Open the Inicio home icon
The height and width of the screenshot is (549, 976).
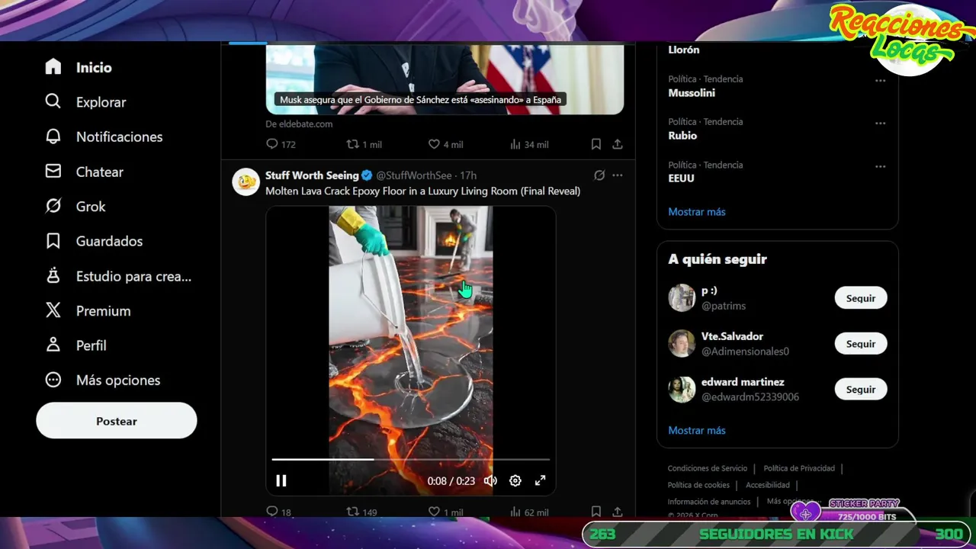[x=53, y=67]
